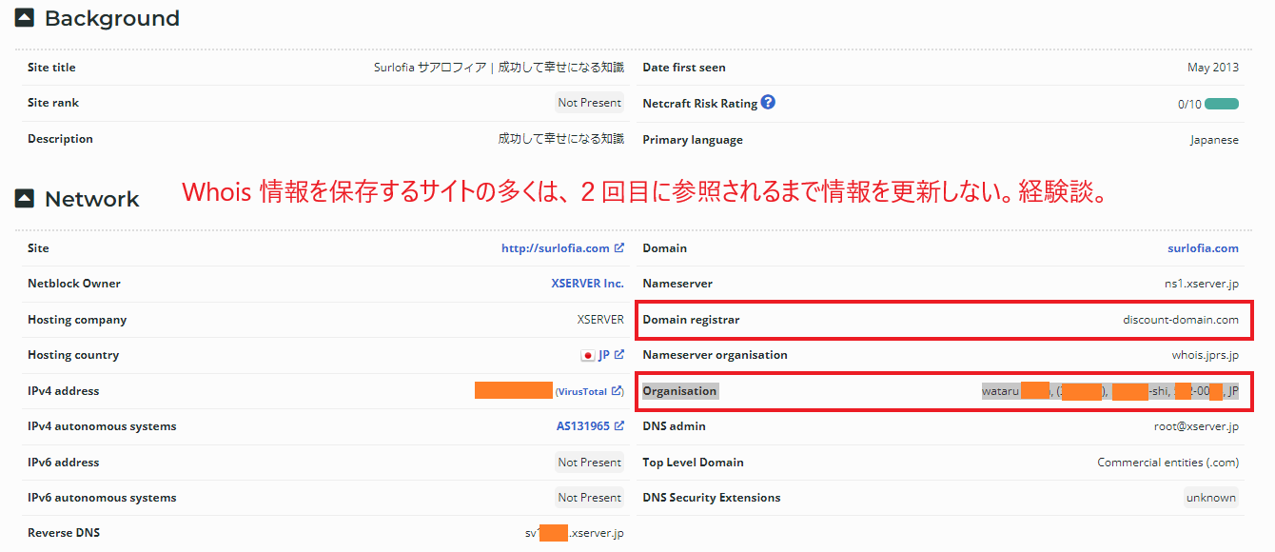The image size is (1275, 552).
Task: Open the Netcraft Risk Rating help icon
Action: tap(768, 103)
